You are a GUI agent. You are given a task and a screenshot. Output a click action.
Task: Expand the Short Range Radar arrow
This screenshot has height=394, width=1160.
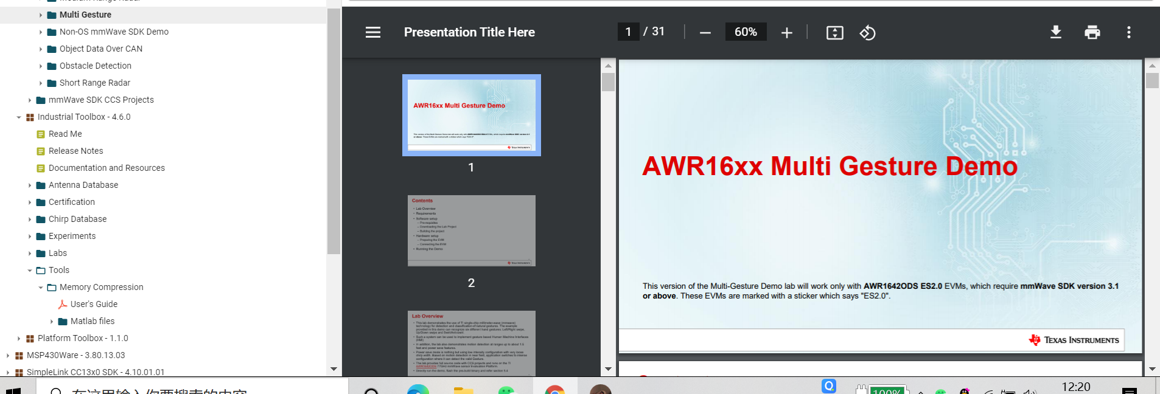41,83
